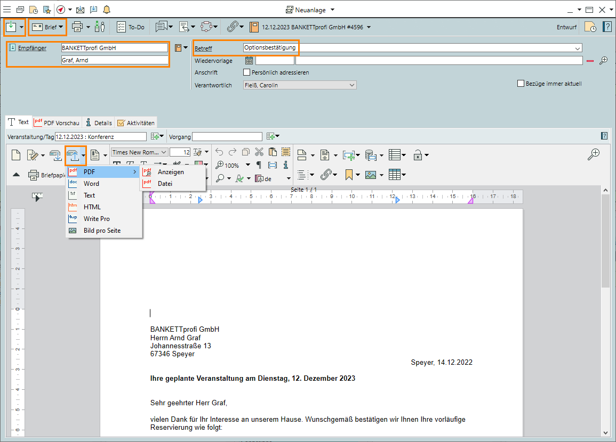Toggle Bezüge immer aktuell checkbox
Screen dimensions: 616x442
click(x=521, y=84)
